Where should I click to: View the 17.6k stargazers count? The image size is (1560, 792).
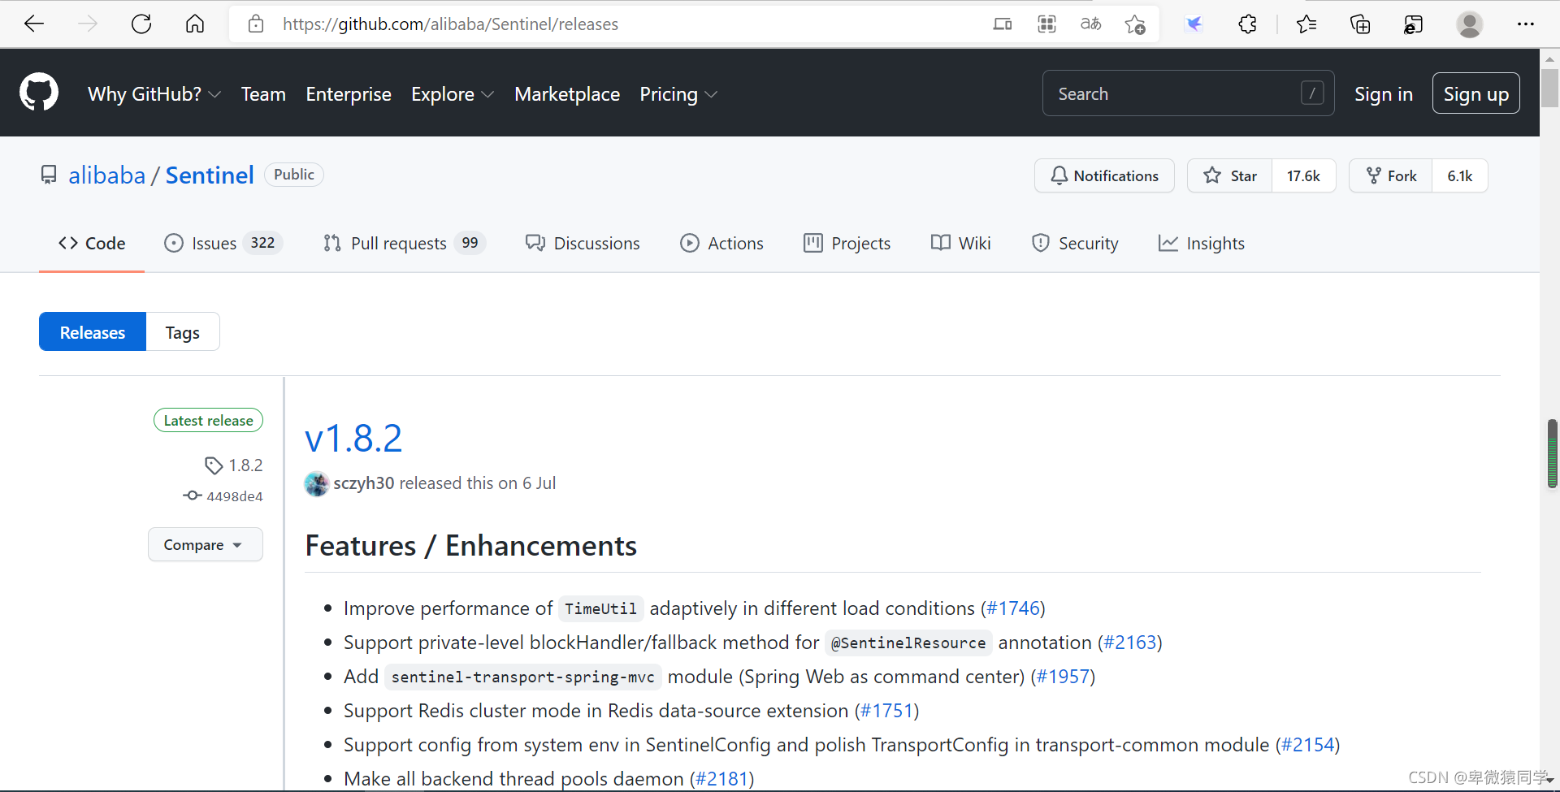coord(1303,175)
